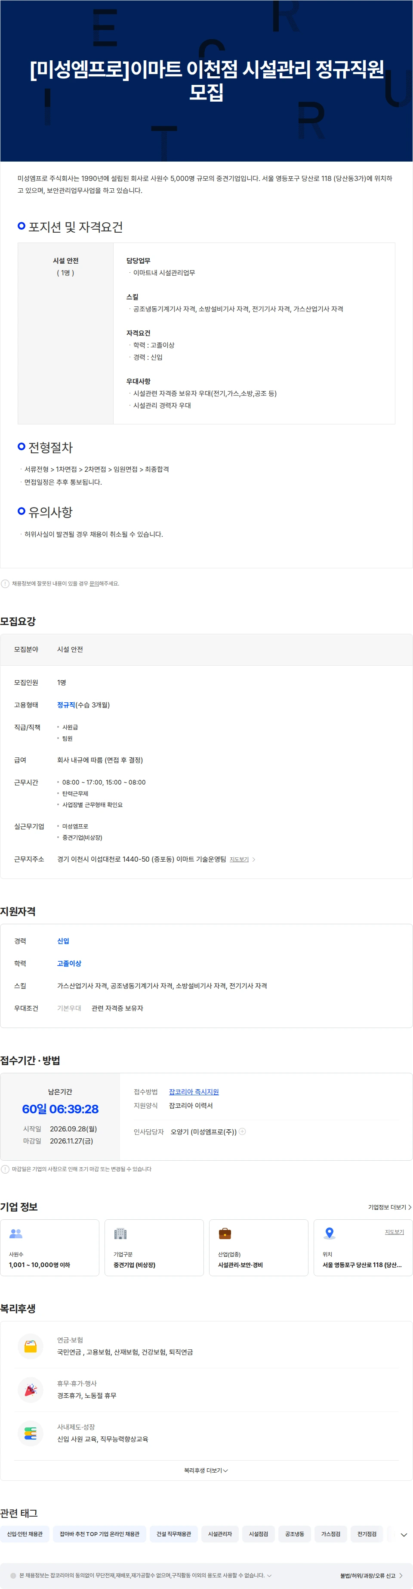Image resolution: width=413 pixels, height=1589 pixels.
Task: Open the 문의 link in notice
Action: [x=93, y=583]
